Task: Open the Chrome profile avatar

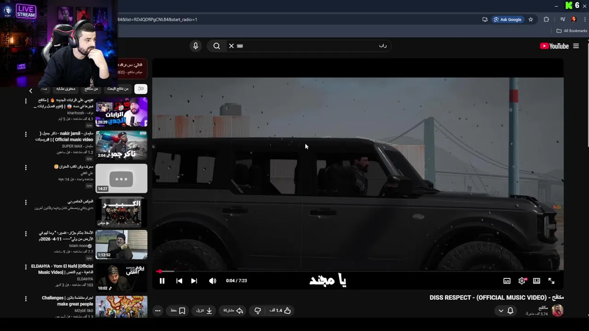Action: click(573, 19)
